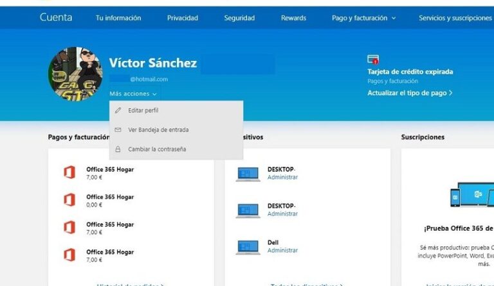494x286 pixels.
Task: Click the laptop icon of the second DESKTOP device
Action: point(248,210)
